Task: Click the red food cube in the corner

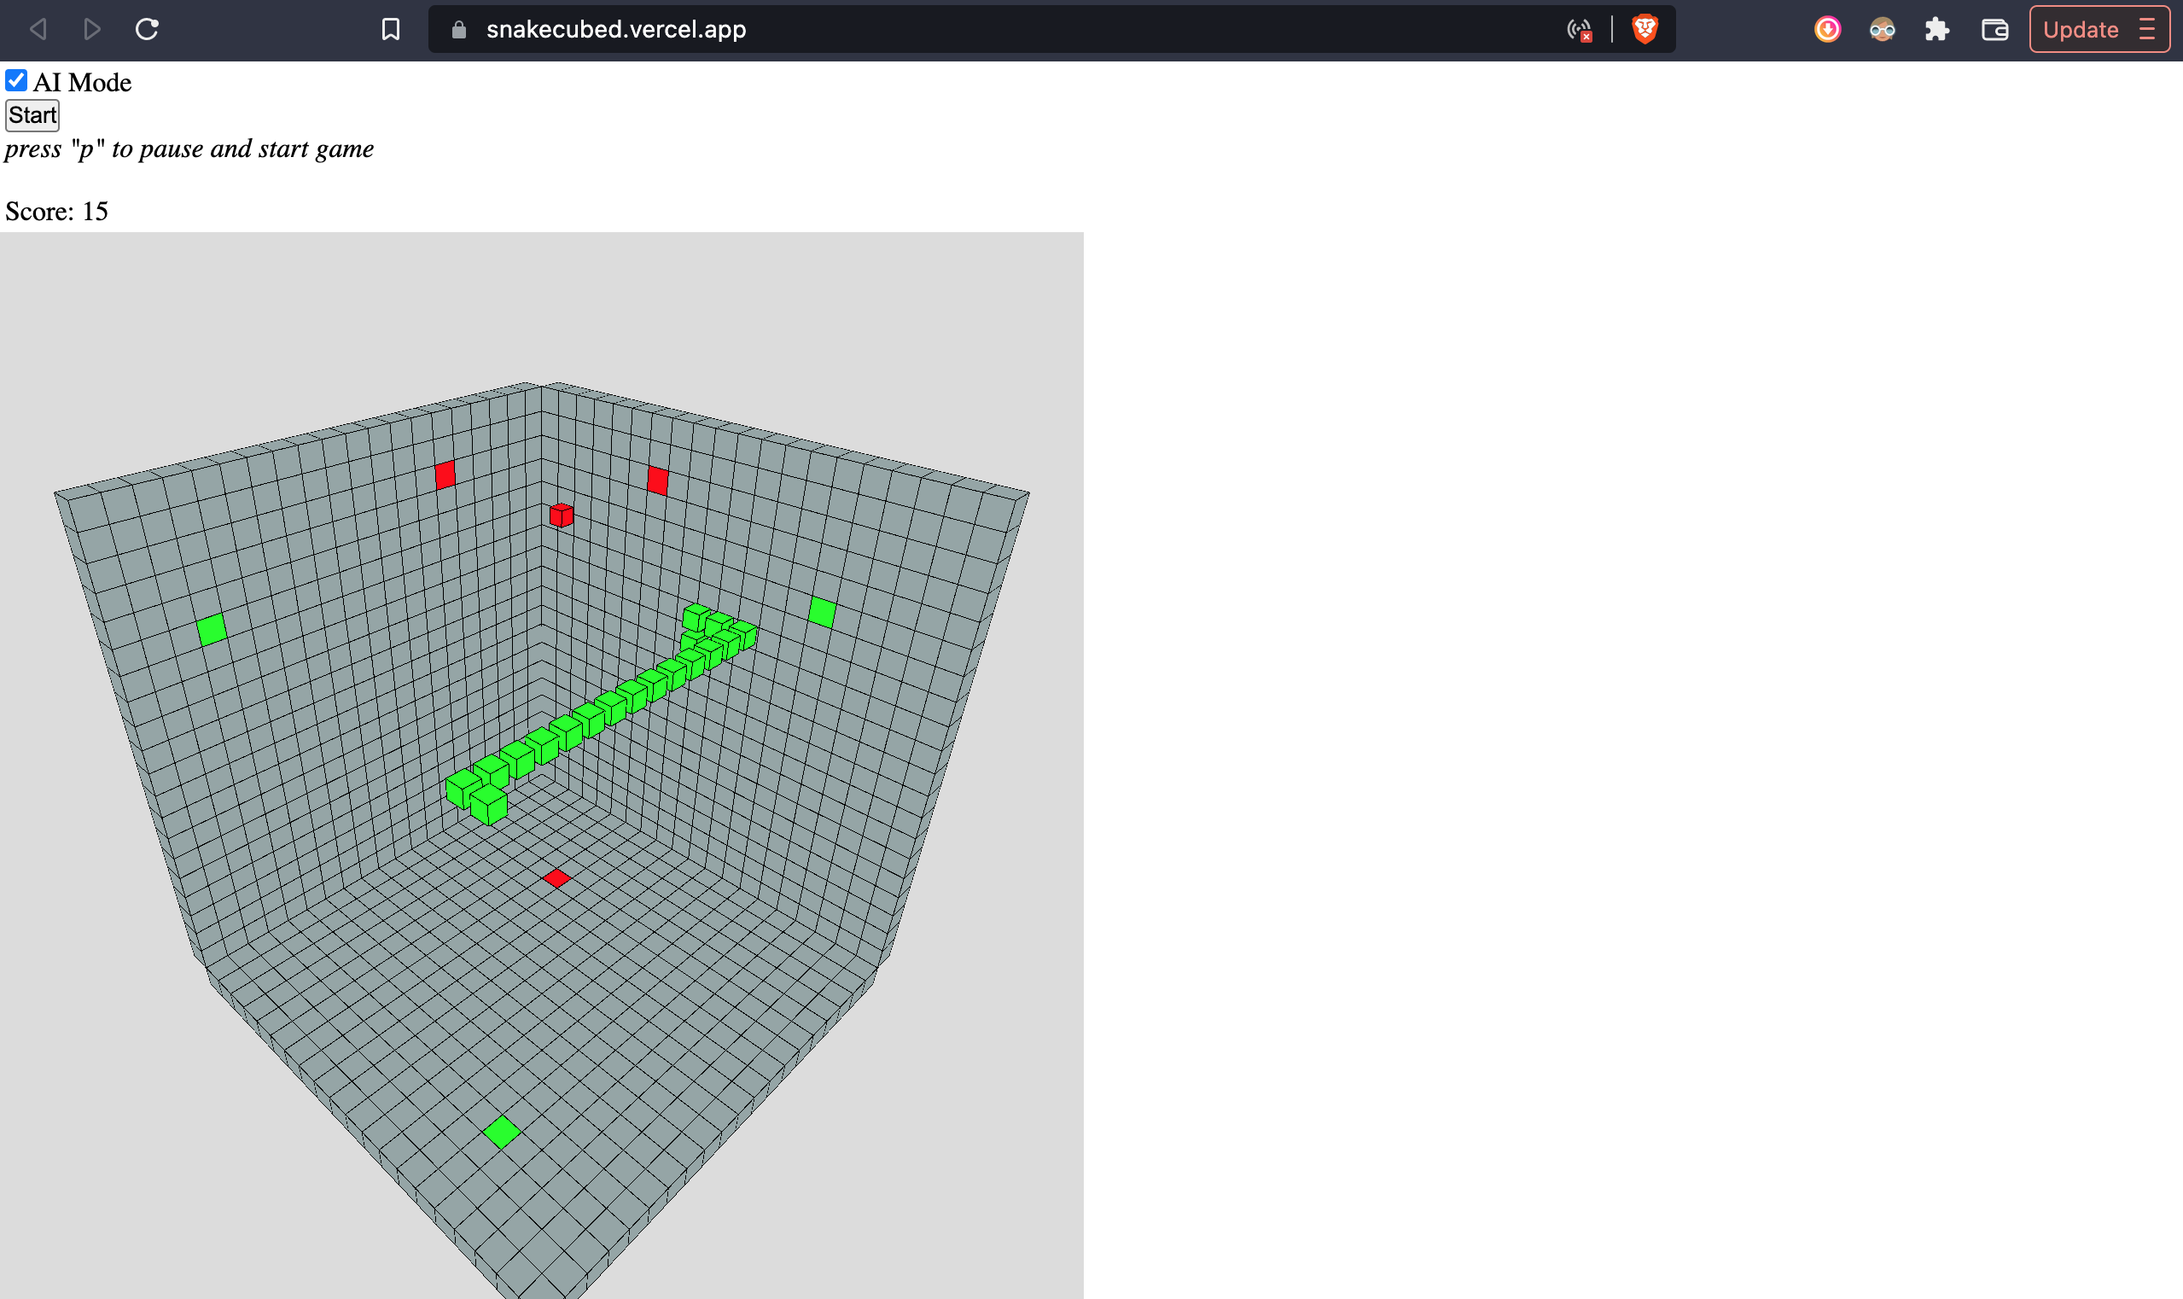Action: (x=561, y=515)
